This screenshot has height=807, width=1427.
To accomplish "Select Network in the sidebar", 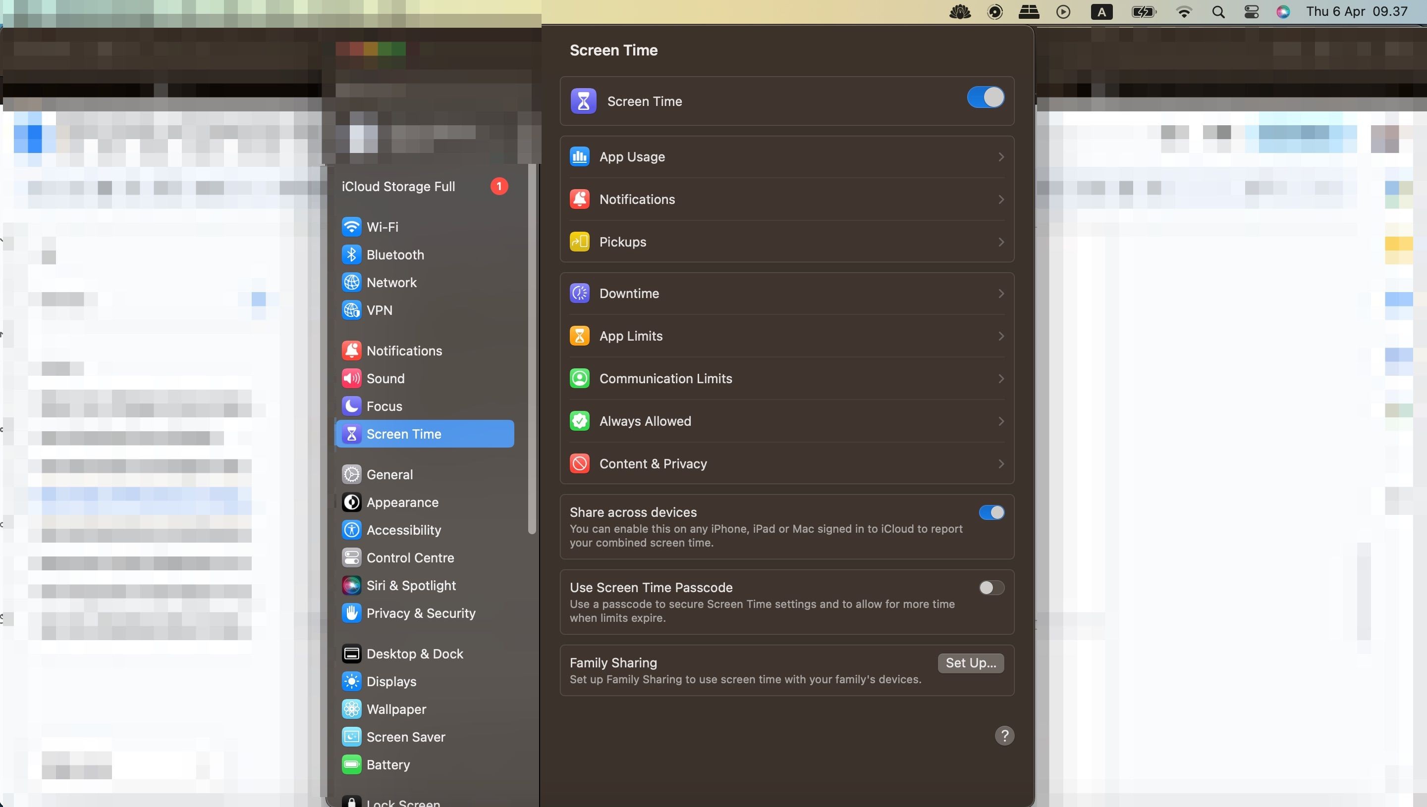I will tap(425, 282).
